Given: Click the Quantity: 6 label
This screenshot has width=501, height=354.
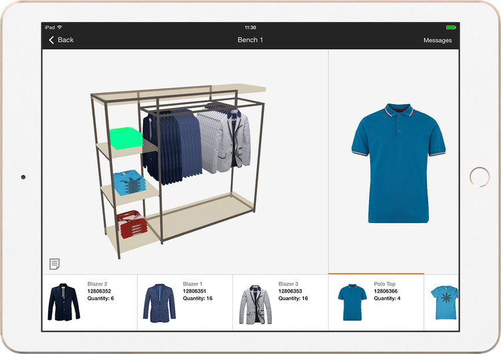Looking at the screenshot, I should (101, 299).
